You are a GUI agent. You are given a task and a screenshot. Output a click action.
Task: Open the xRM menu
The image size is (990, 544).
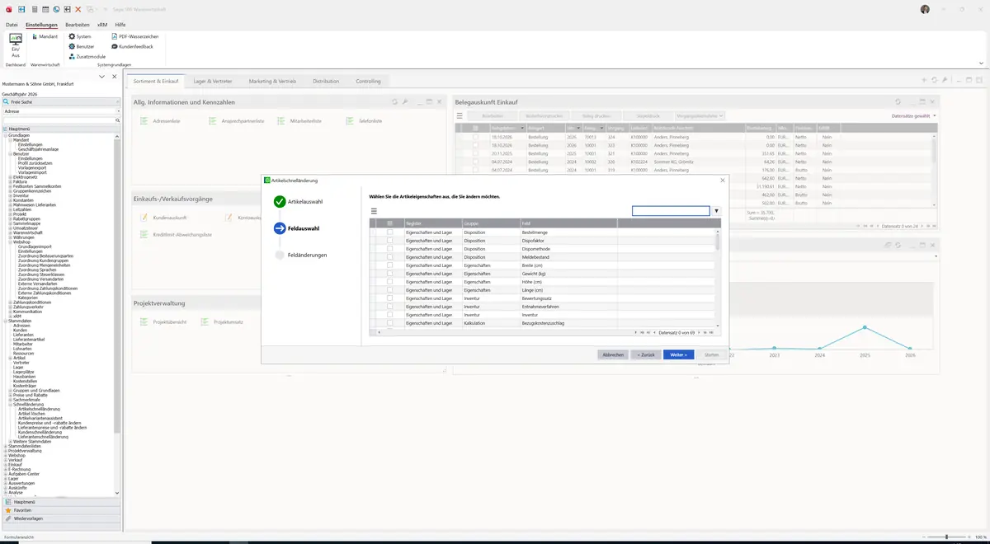[102, 25]
